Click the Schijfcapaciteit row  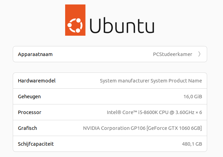[110, 144]
